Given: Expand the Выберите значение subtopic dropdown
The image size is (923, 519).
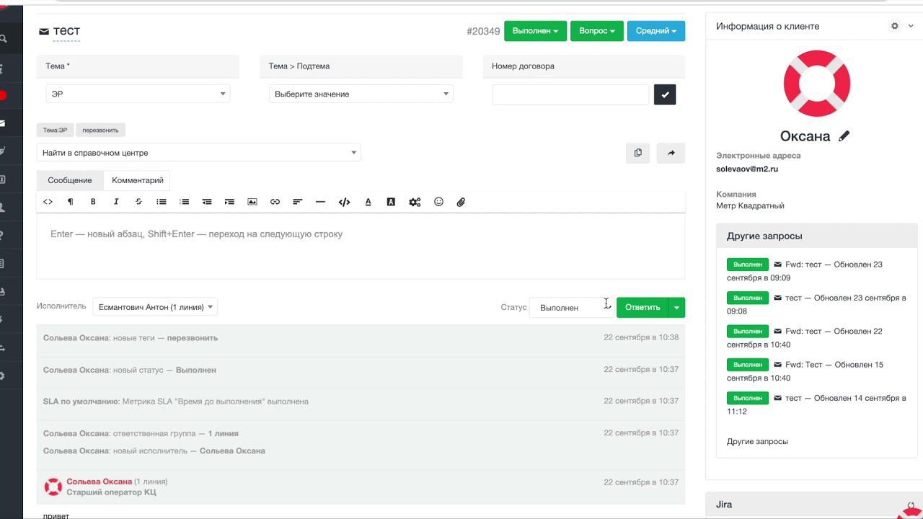Looking at the screenshot, I should pos(361,94).
